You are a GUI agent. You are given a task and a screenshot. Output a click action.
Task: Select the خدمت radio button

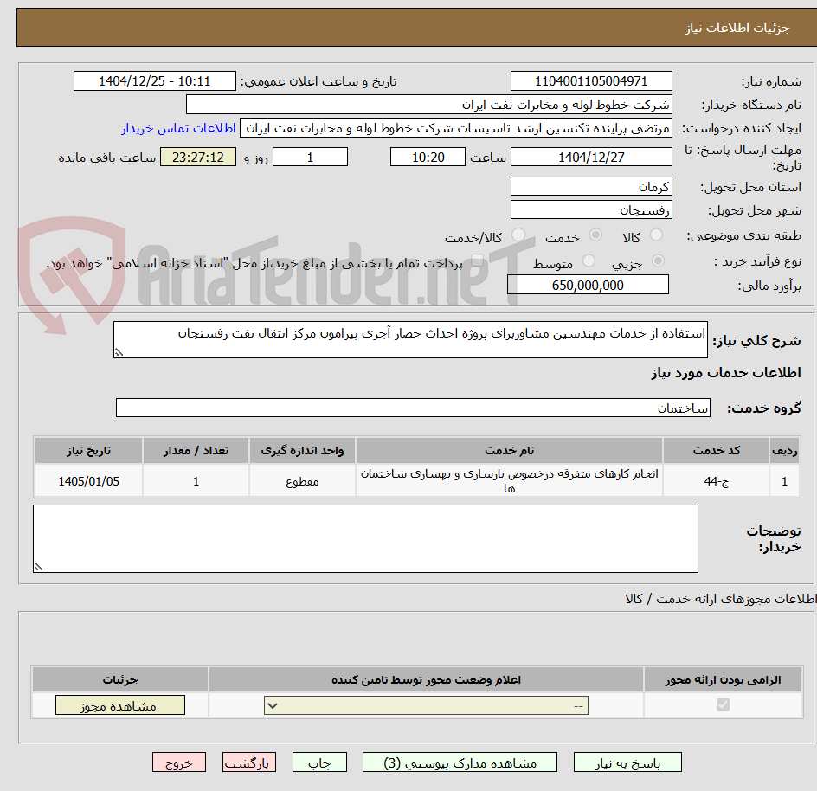point(595,235)
